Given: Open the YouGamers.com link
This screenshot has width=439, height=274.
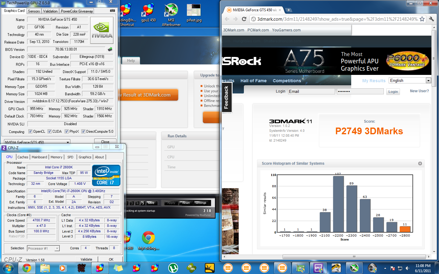Looking at the screenshot, I should point(286,30).
